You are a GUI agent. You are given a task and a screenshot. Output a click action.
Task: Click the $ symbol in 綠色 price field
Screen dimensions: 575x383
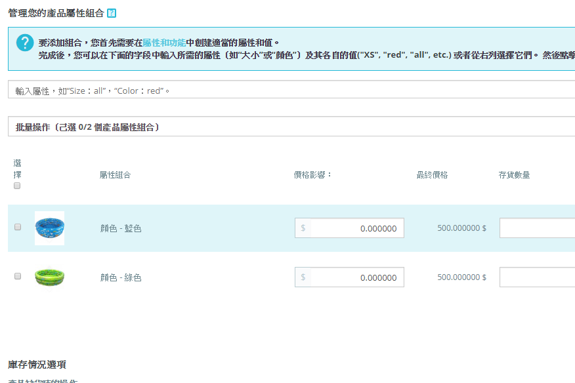coord(303,277)
